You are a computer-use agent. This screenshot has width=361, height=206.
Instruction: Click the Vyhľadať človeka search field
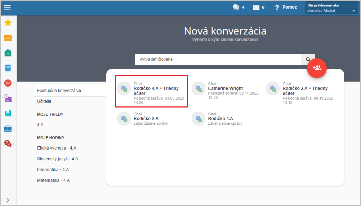pyautogui.click(x=218, y=59)
